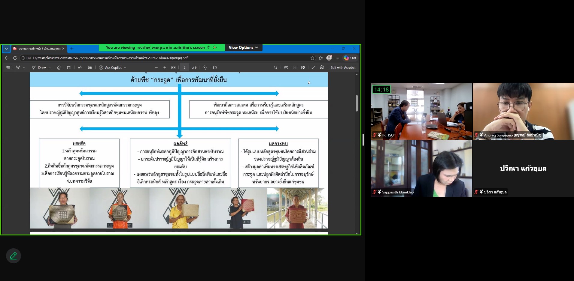
Task: Go back in the browser
Action: (x=7, y=58)
